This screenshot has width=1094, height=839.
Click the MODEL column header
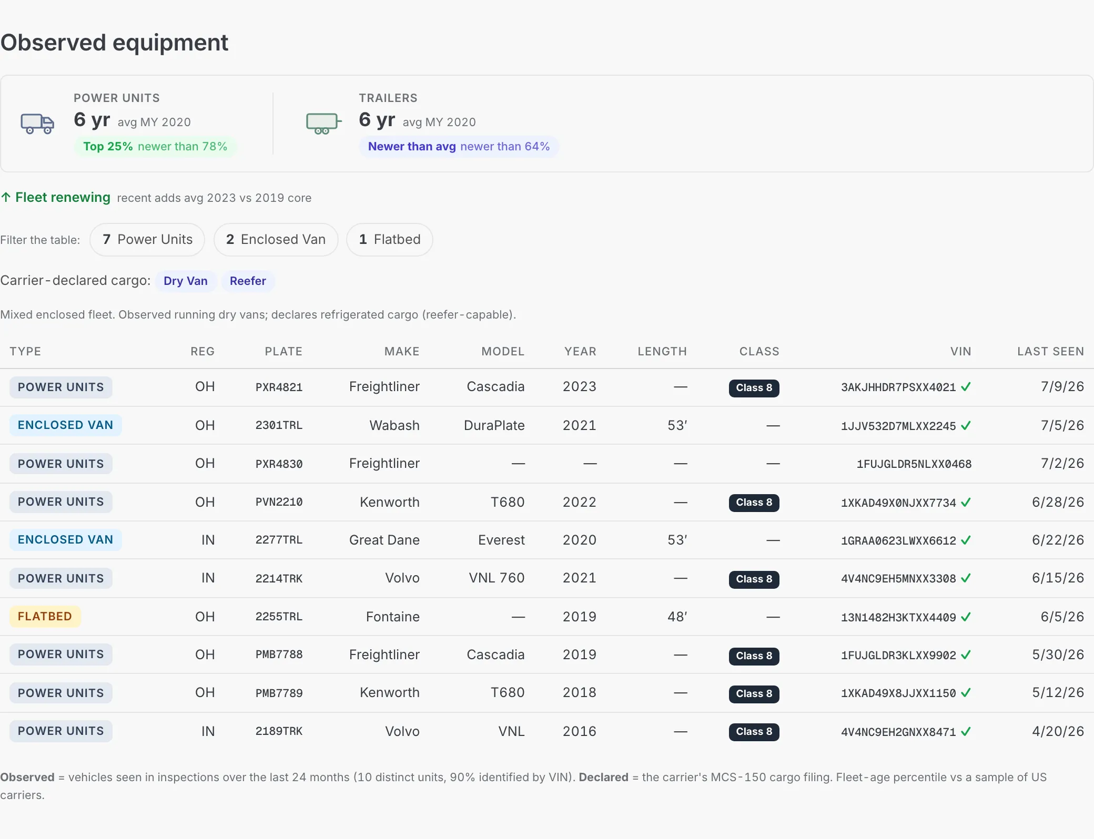pyautogui.click(x=503, y=352)
